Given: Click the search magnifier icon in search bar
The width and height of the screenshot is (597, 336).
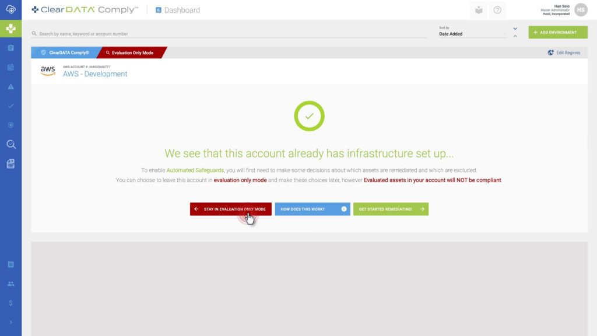Looking at the screenshot, I should 34,33.
